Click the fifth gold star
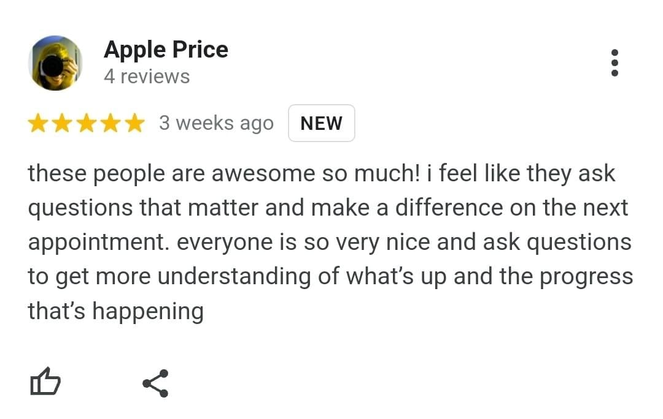663x419 pixels. (x=133, y=124)
